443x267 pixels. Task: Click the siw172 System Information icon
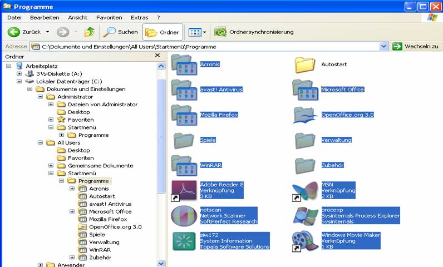[x=184, y=241]
